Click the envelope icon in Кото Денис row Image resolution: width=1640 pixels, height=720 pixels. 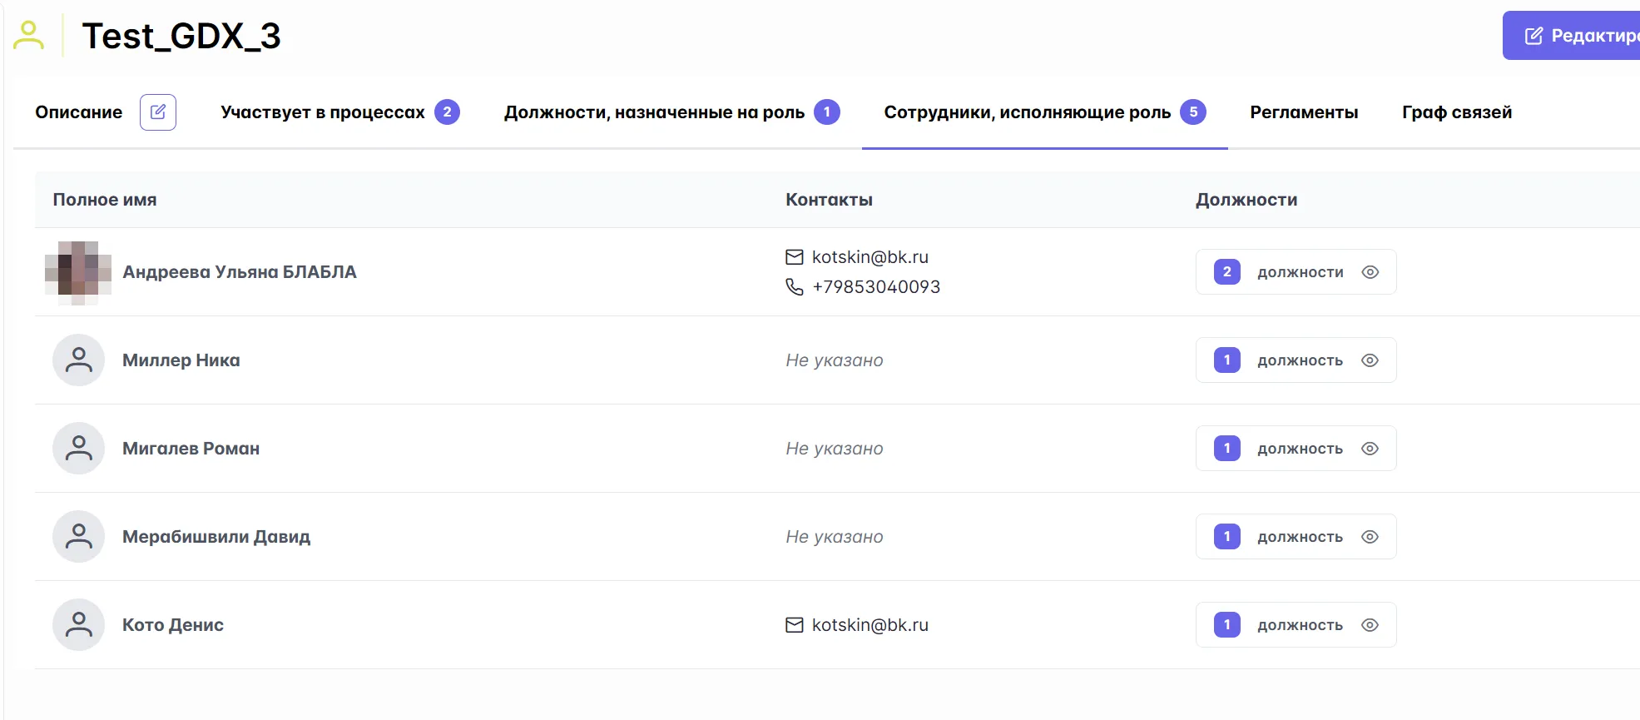coord(795,625)
